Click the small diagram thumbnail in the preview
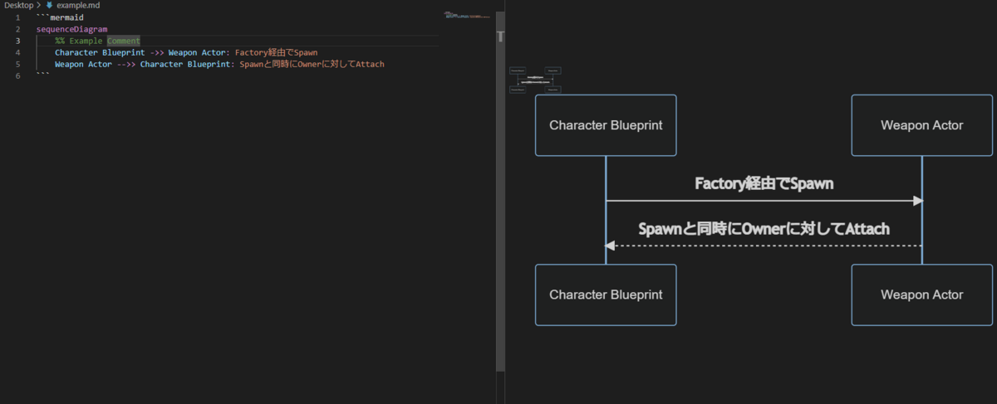Screen dimensions: 997x404 535,79
